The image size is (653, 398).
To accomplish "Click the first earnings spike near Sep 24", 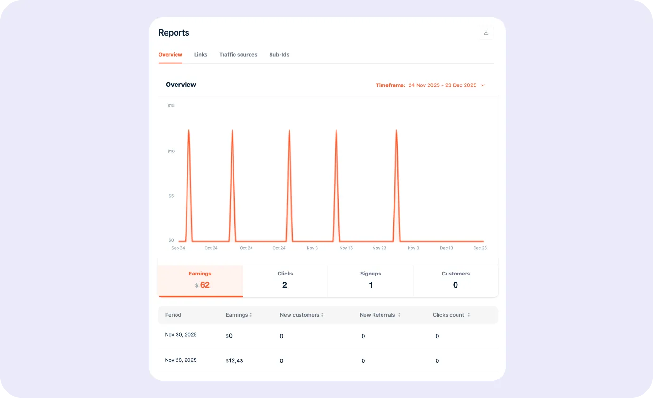I will [x=189, y=131].
